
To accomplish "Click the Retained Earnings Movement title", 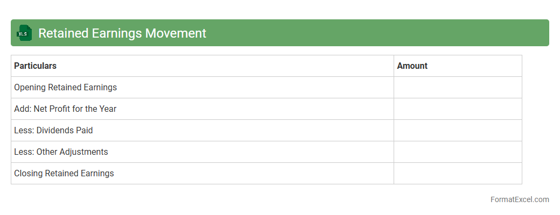I will (122, 33).
